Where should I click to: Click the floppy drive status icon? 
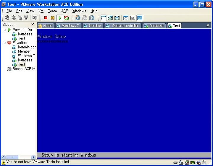pyautogui.click(x=187, y=162)
